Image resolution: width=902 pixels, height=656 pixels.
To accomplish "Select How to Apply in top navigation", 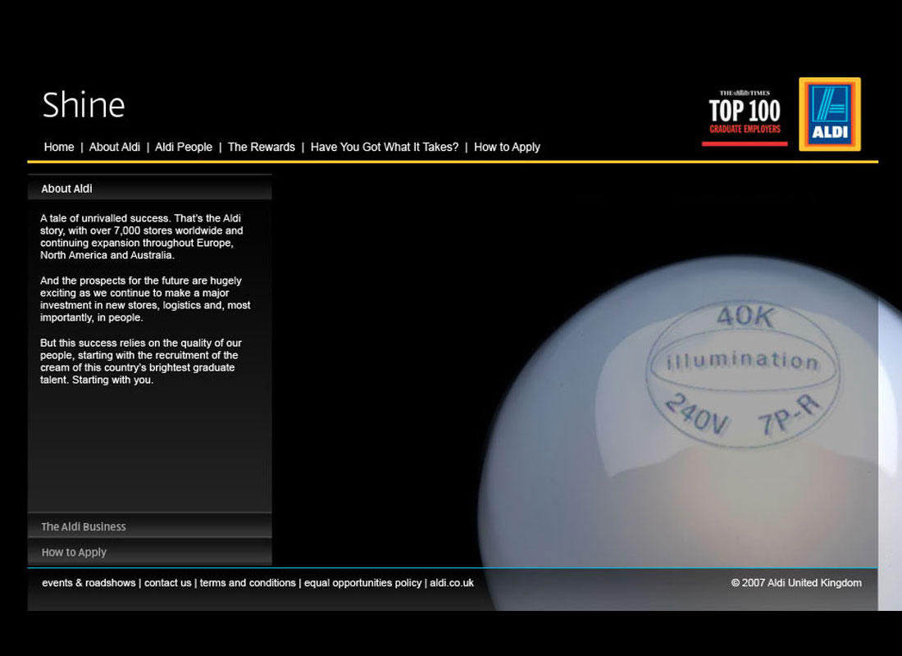I will point(507,148).
